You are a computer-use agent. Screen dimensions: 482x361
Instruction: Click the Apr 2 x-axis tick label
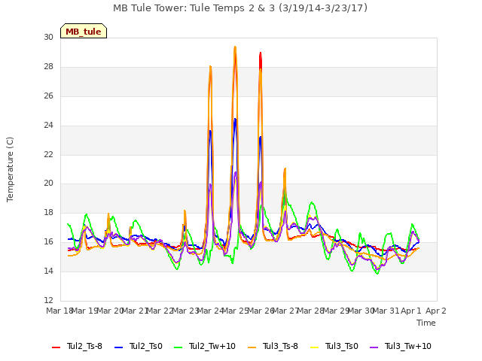coord(435,311)
